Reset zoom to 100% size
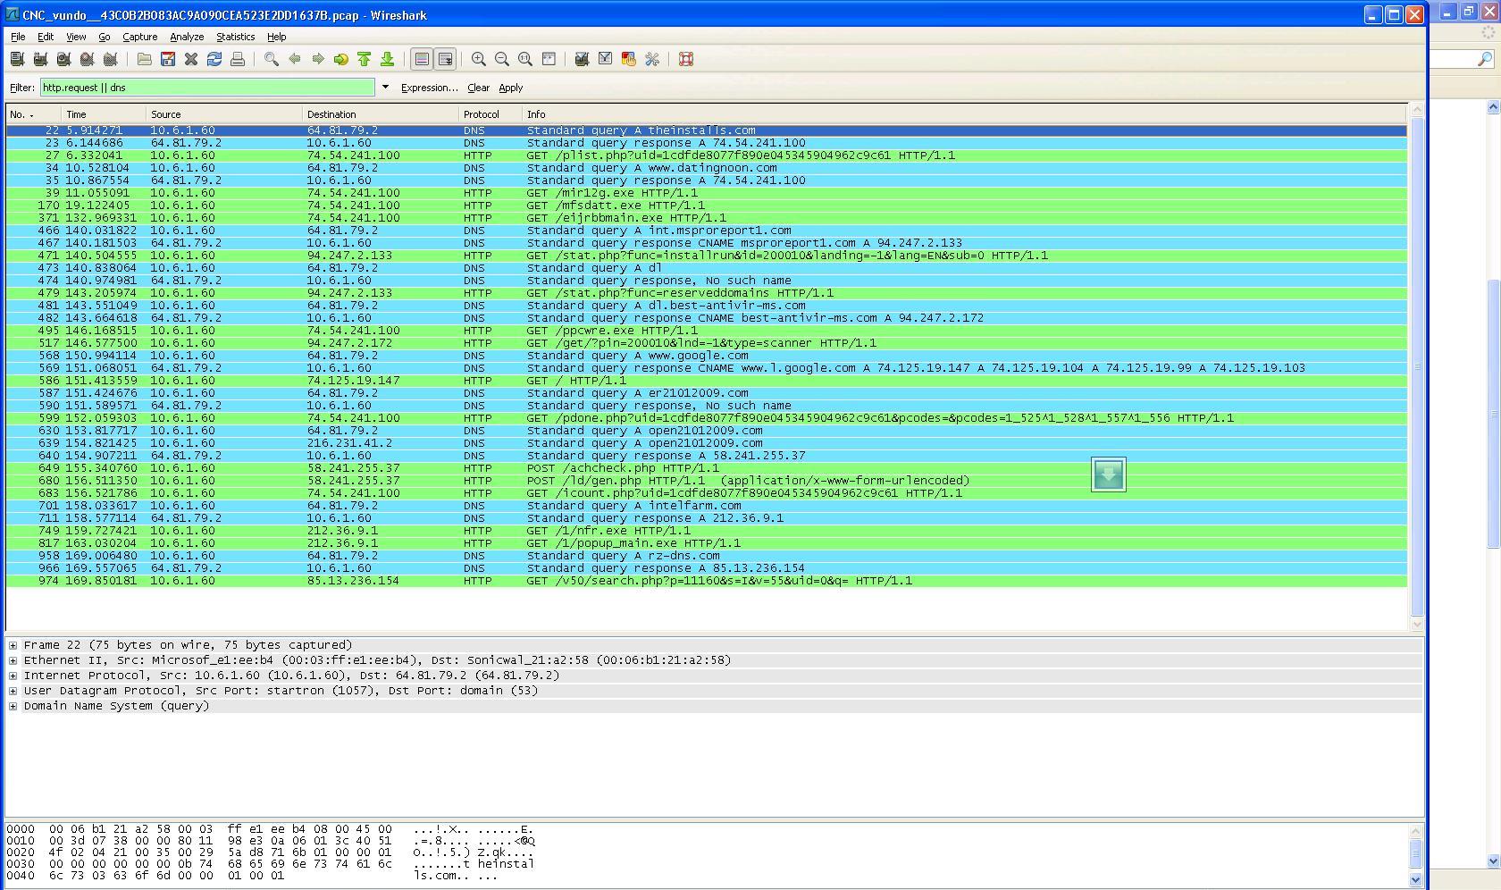Image resolution: width=1501 pixels, height=890 pixels. coord(524,59)
